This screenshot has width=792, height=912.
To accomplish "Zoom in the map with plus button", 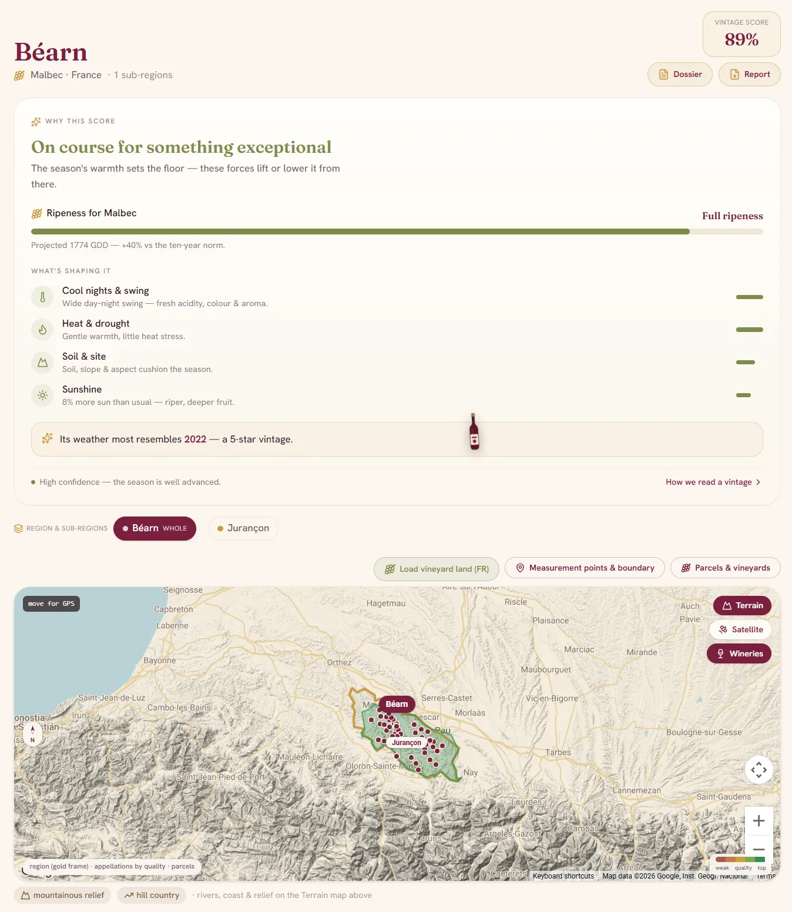I will pos(759,821).
